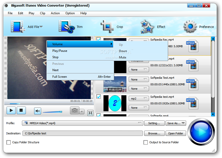Viewport: 222px width, 158px height.
Task: Select Mute in Volume submenu
Action: pos(140,57)
